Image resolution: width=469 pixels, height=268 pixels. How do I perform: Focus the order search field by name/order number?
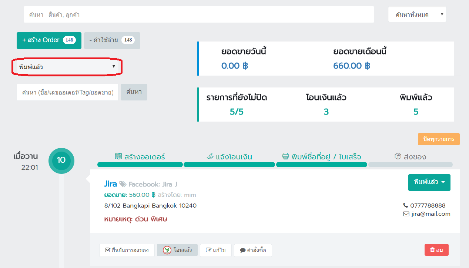pos(67,92)
